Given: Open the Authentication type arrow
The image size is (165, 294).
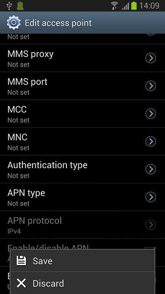Looking at the screenshot, I should point(151,169).
